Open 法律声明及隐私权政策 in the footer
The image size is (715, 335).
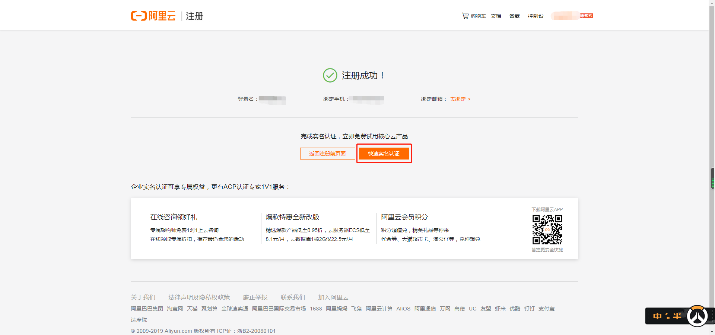[x=199, y=297]
